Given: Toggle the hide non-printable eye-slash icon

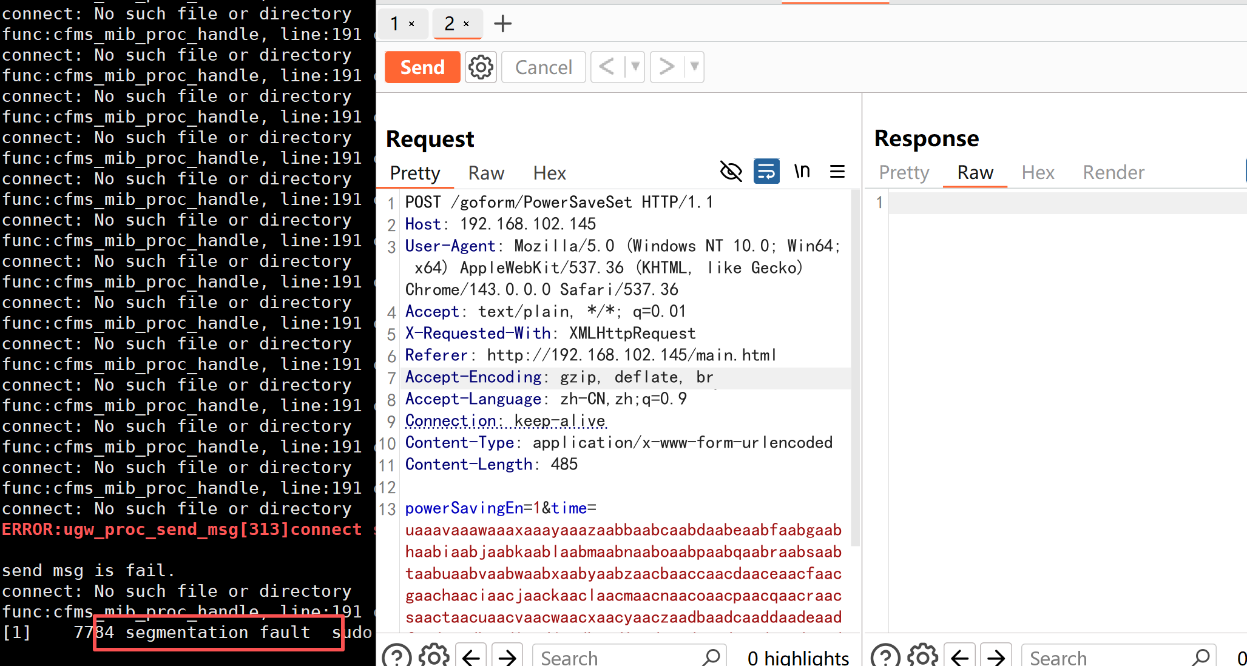Looking at the screenshot, I should coord(731,172).
